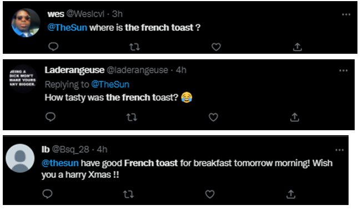
Task: Open Laderangeuse's profile via display name
Action: click(74, 70)
